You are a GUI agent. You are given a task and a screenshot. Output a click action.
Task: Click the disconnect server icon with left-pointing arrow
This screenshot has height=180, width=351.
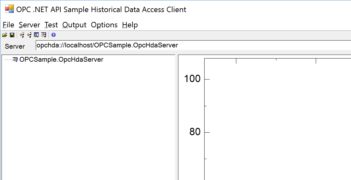(x=29, y=35)
